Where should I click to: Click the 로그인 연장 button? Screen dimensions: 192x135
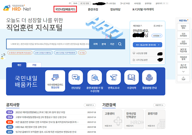pyautogui.click(x=85, y=3)
